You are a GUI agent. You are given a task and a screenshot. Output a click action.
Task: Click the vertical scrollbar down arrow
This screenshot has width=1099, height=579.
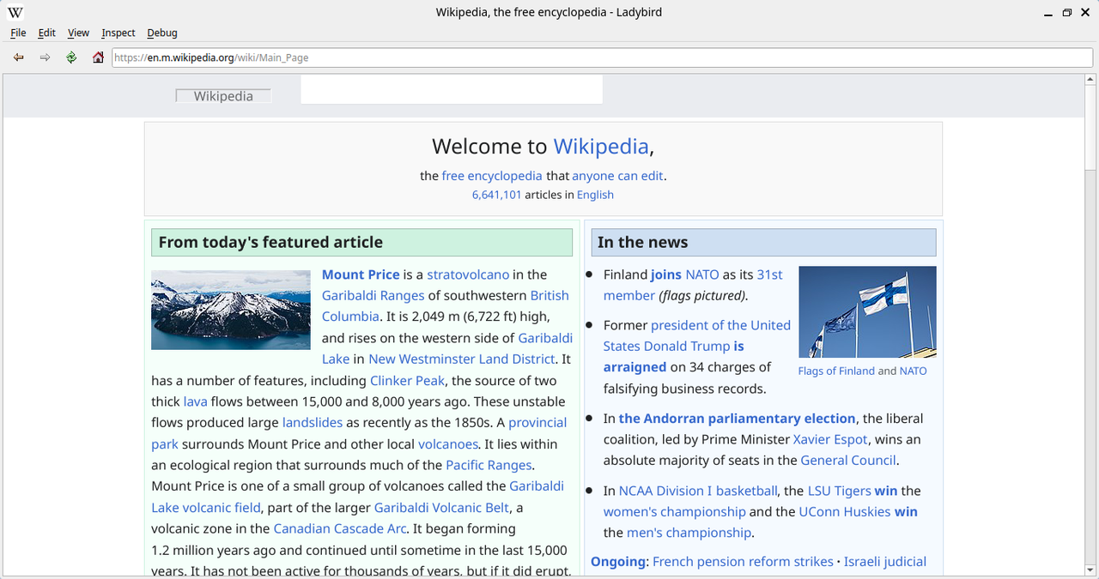[x=1090, y=570]
